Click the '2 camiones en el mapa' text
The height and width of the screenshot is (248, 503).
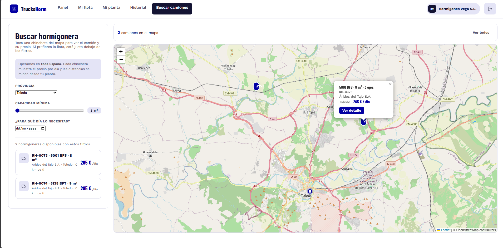[138, 33]
